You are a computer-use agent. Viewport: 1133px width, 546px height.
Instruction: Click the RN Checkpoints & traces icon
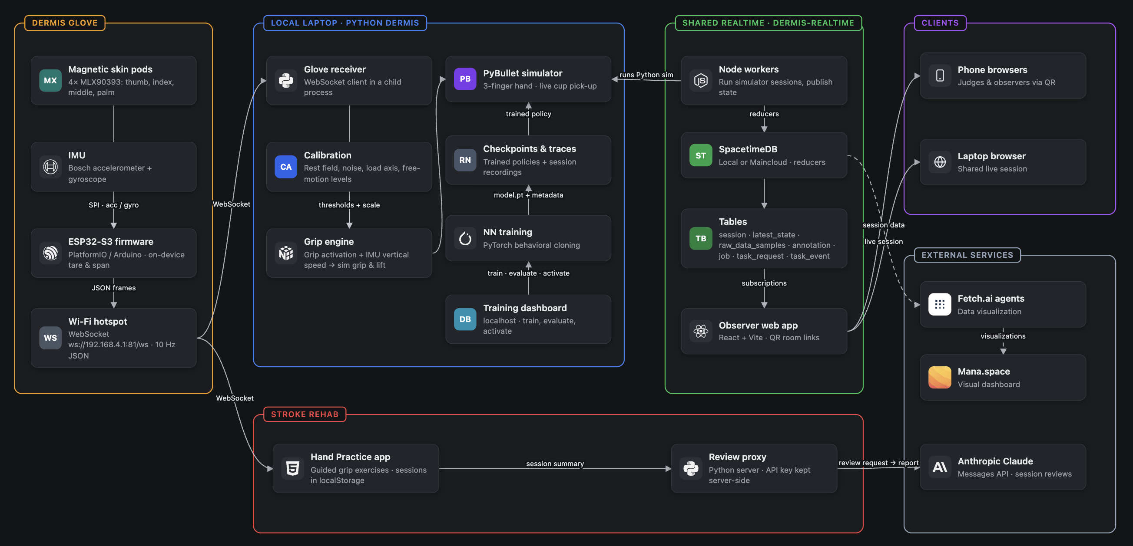(x=465, y=160)
